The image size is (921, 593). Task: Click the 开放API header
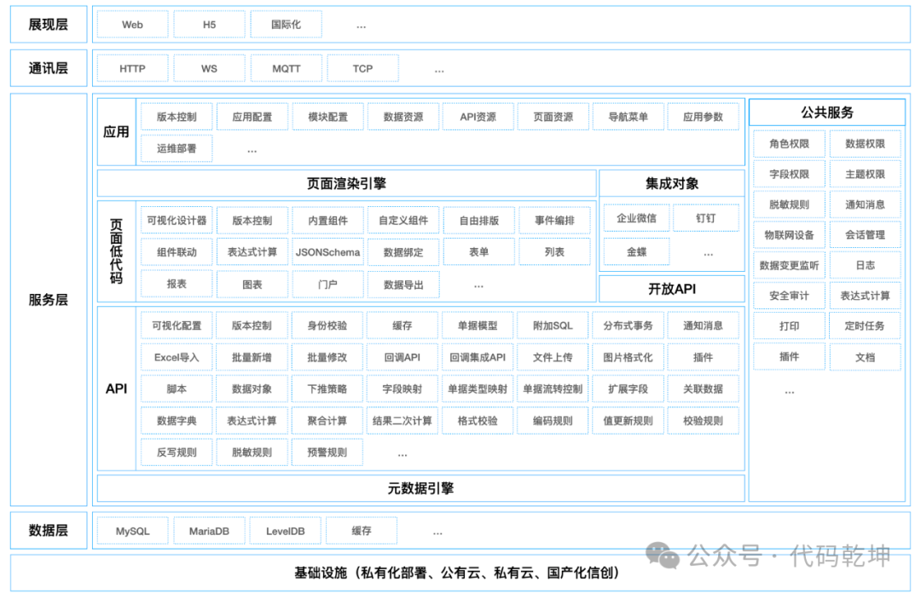pos(672,289)
